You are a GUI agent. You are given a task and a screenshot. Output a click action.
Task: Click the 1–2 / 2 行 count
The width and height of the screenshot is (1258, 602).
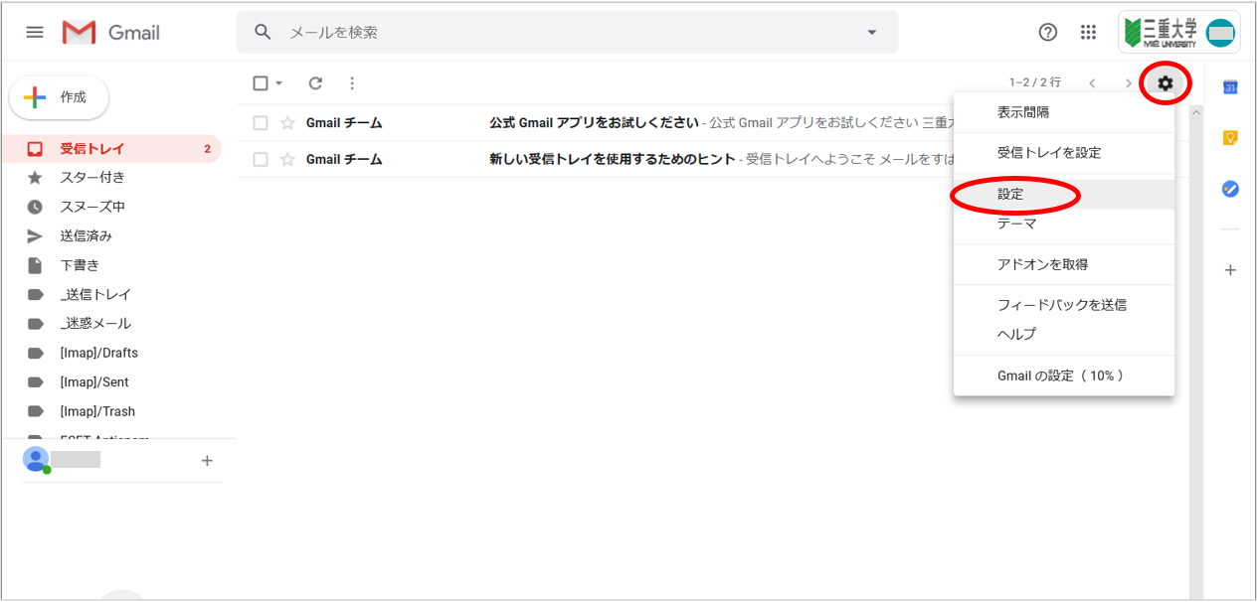(1035, 83)
